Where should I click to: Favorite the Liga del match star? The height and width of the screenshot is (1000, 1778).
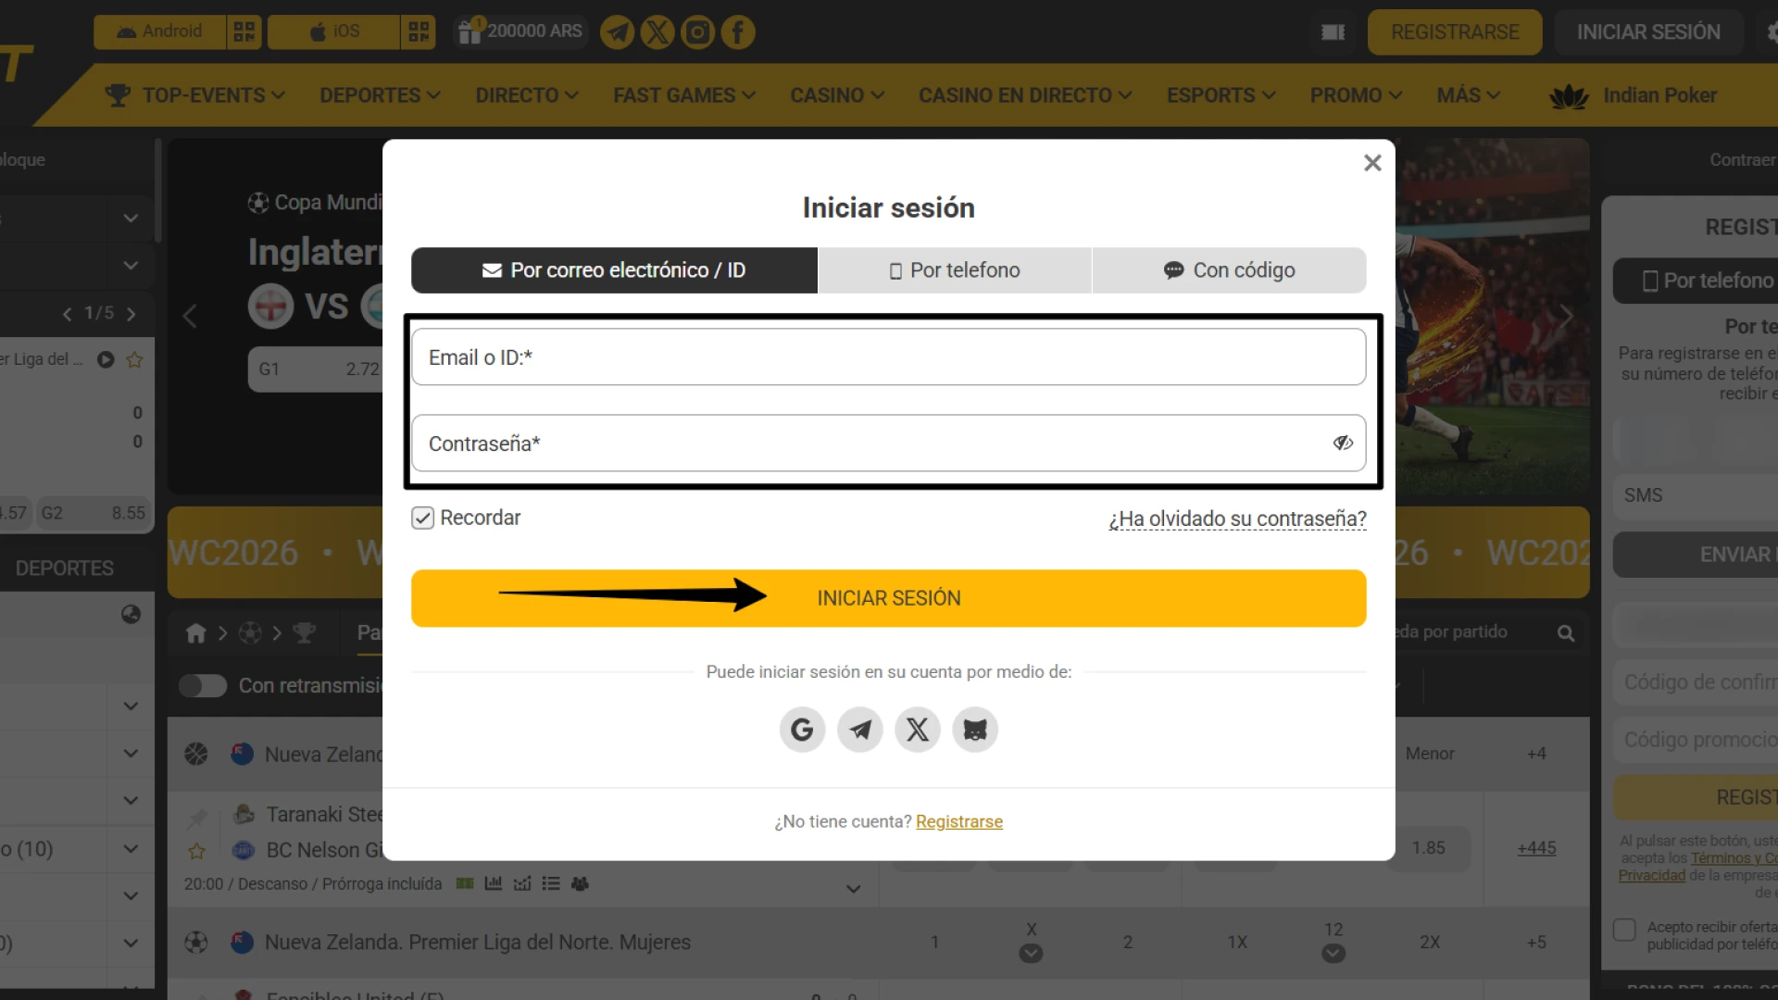tap(134, 359)
